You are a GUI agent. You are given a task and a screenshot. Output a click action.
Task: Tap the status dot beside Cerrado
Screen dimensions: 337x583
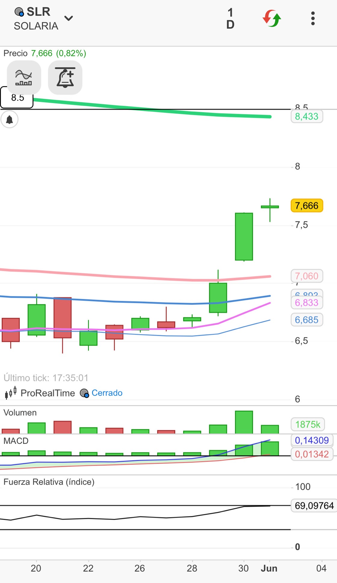[x=84, y=393]
